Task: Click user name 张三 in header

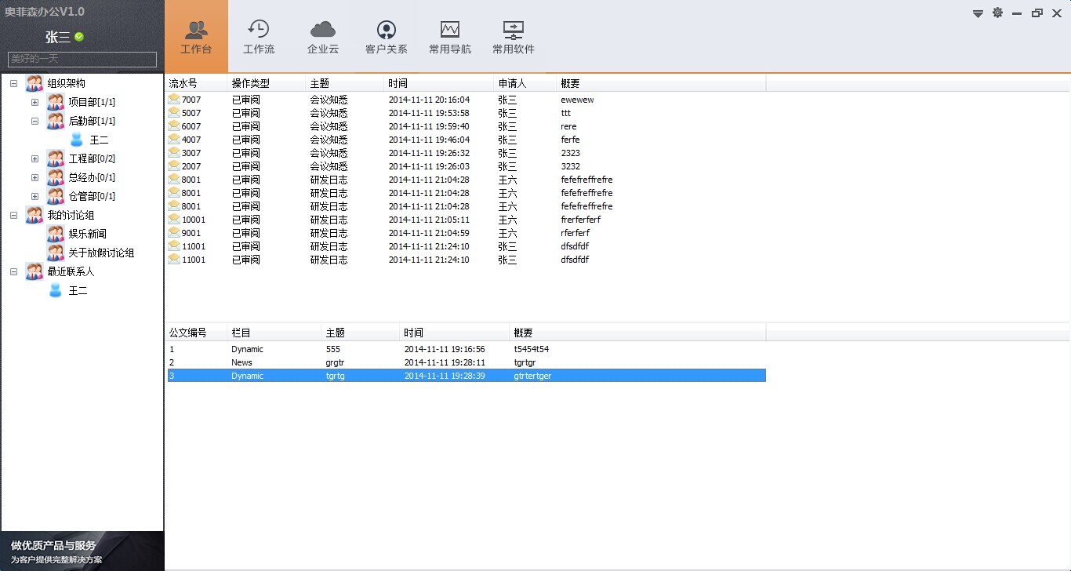Action: [58, 37]
